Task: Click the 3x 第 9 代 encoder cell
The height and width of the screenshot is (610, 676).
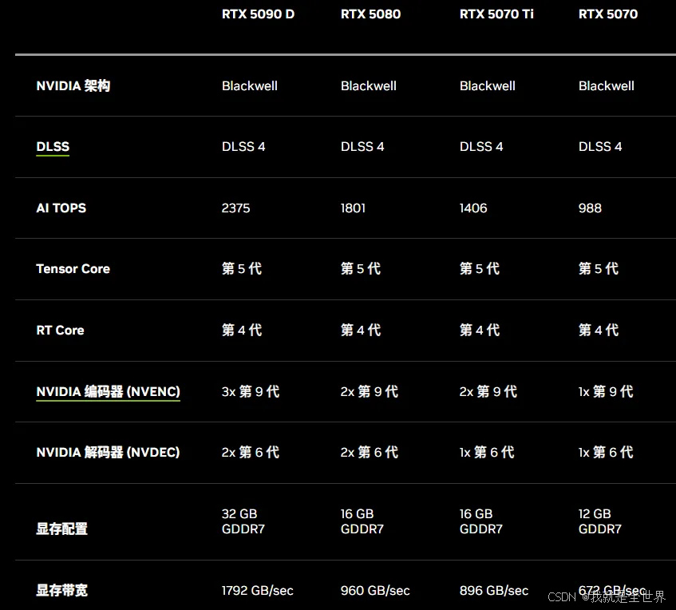Action: pyautogui.click(x=251, y=392)
